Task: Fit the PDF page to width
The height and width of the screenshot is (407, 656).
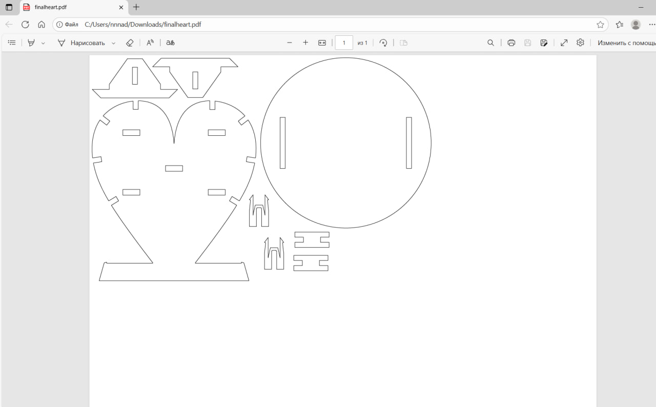Action: (x=322, y=43)
